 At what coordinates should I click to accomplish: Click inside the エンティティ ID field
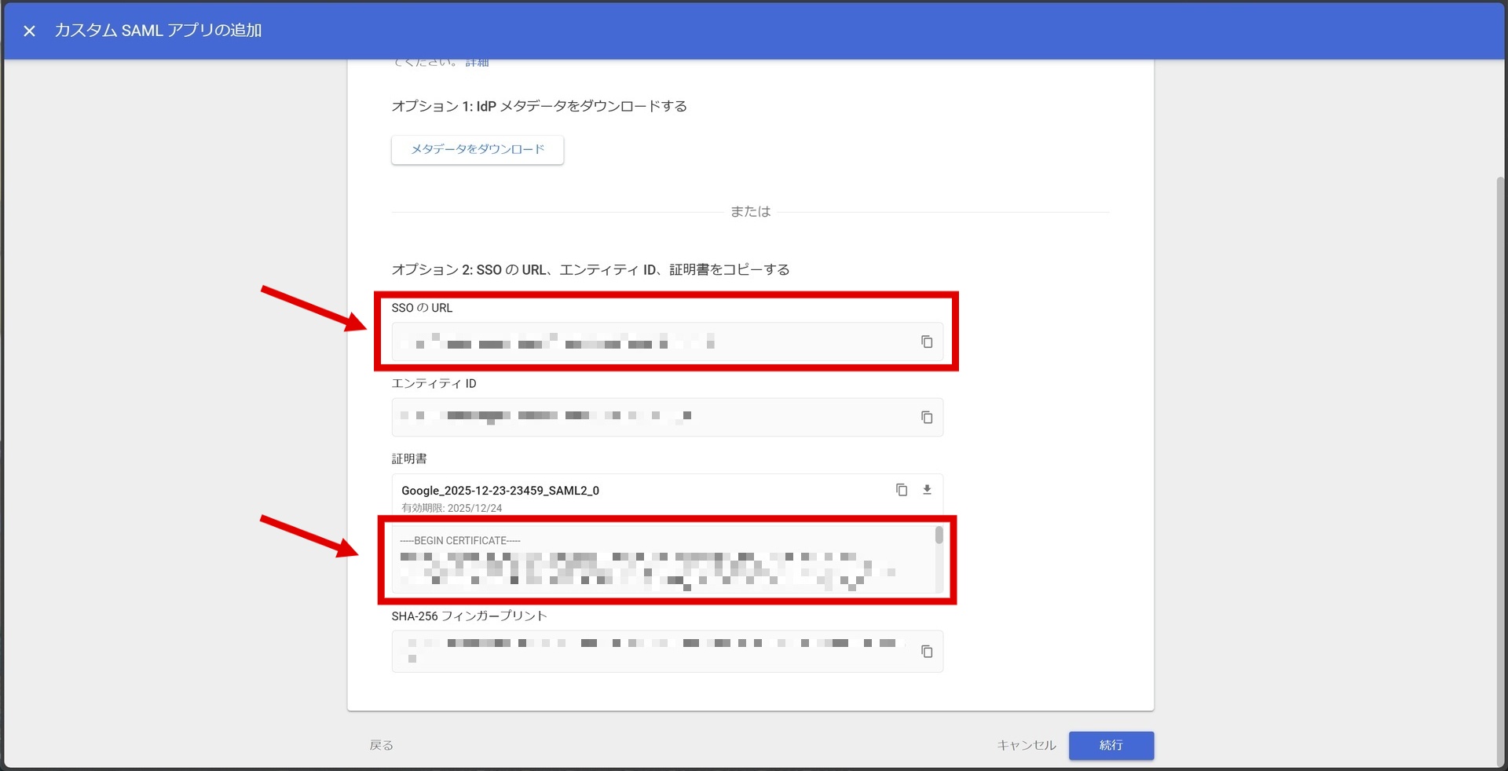coord(667,417)
